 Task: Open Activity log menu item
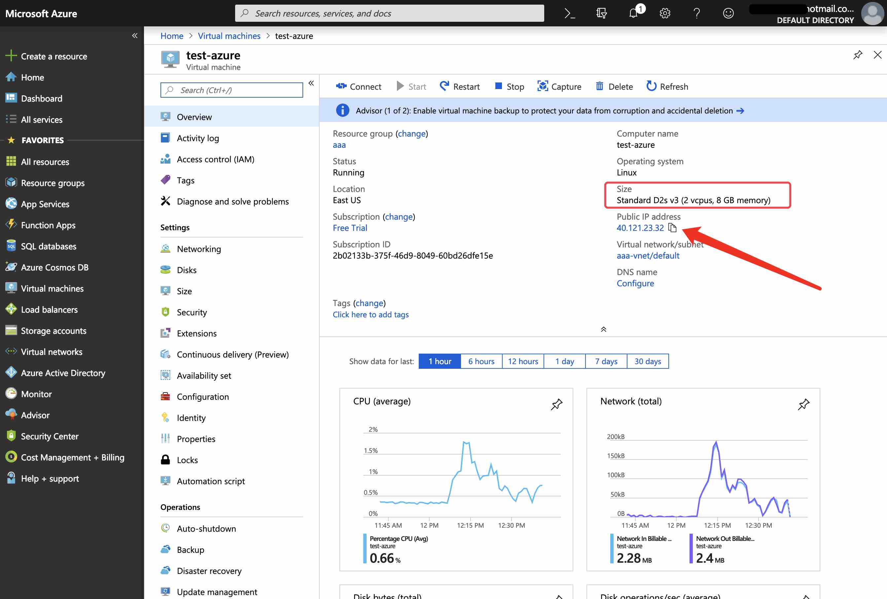click(198, 138)
